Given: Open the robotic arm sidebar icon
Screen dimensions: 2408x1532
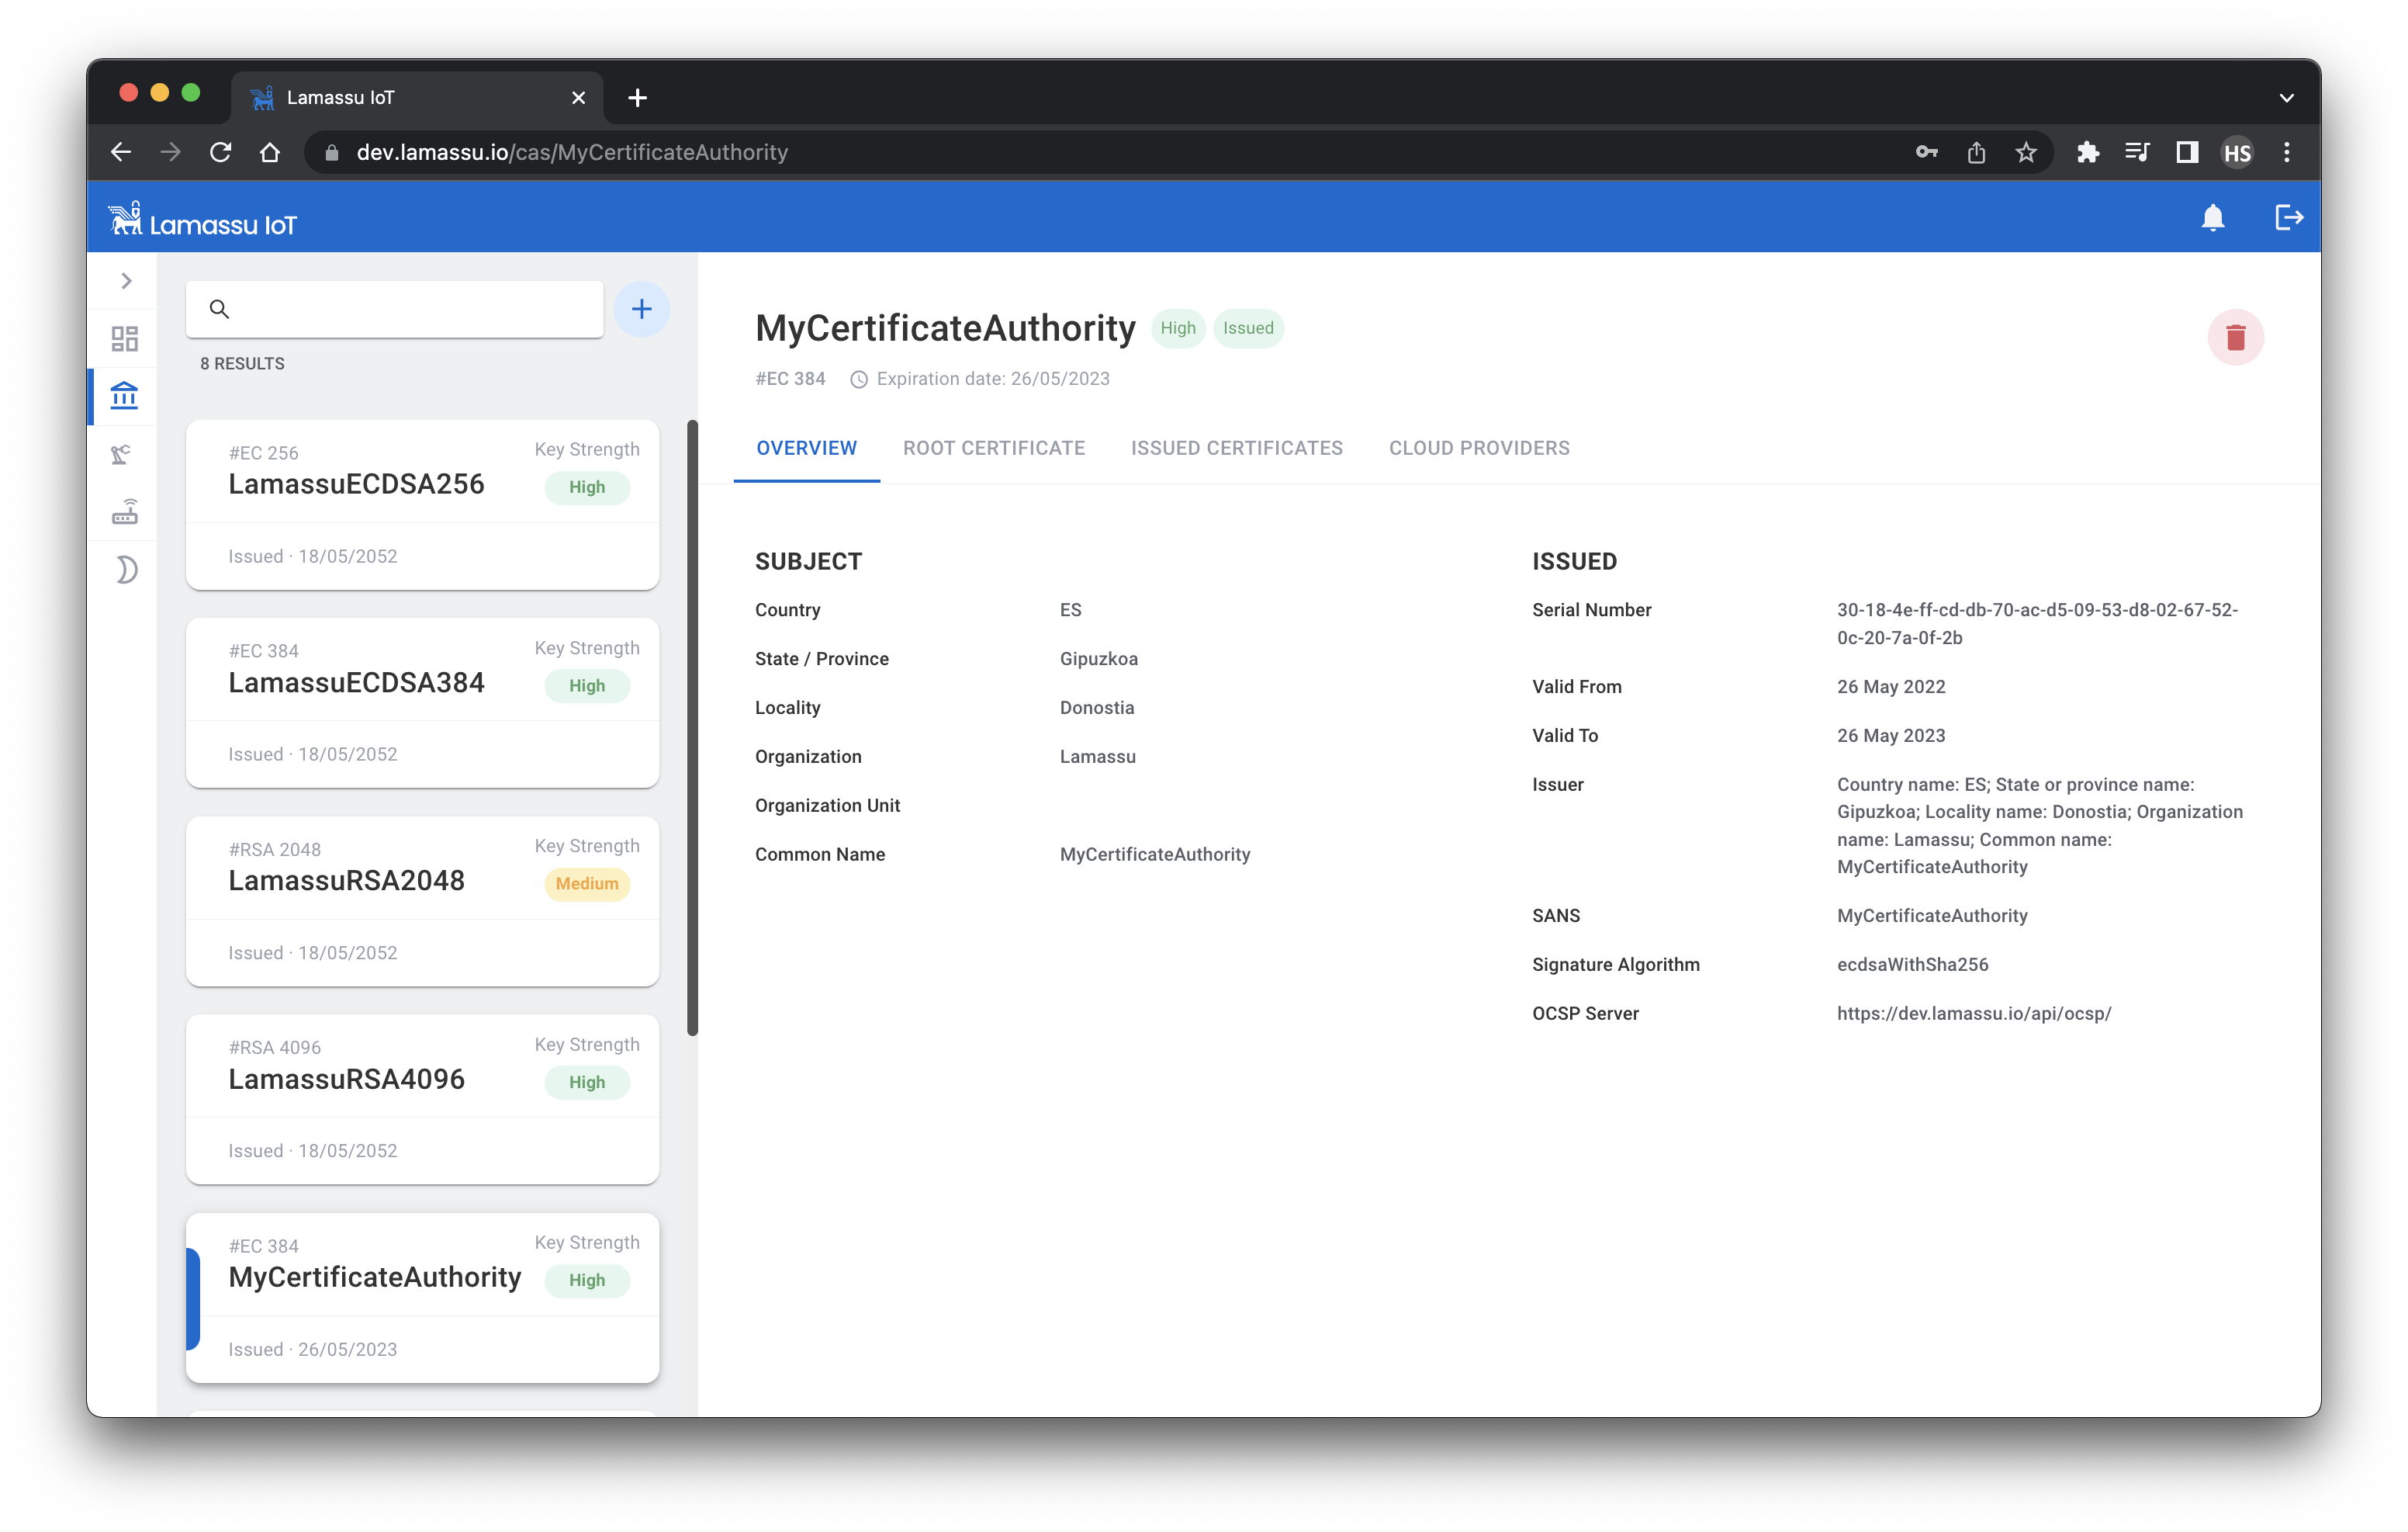Looking at the screenshot, I should pos(122,454).
